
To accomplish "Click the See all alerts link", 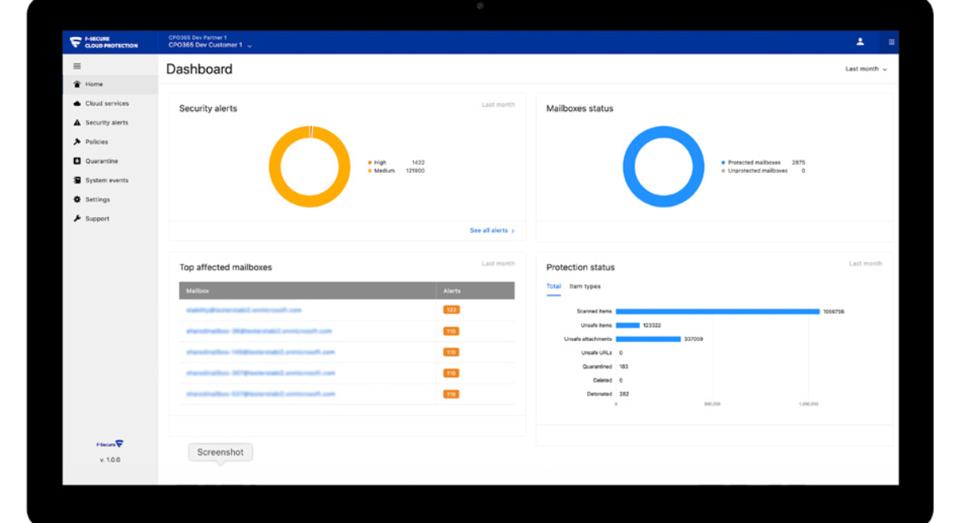I will [x=491, y=231].
